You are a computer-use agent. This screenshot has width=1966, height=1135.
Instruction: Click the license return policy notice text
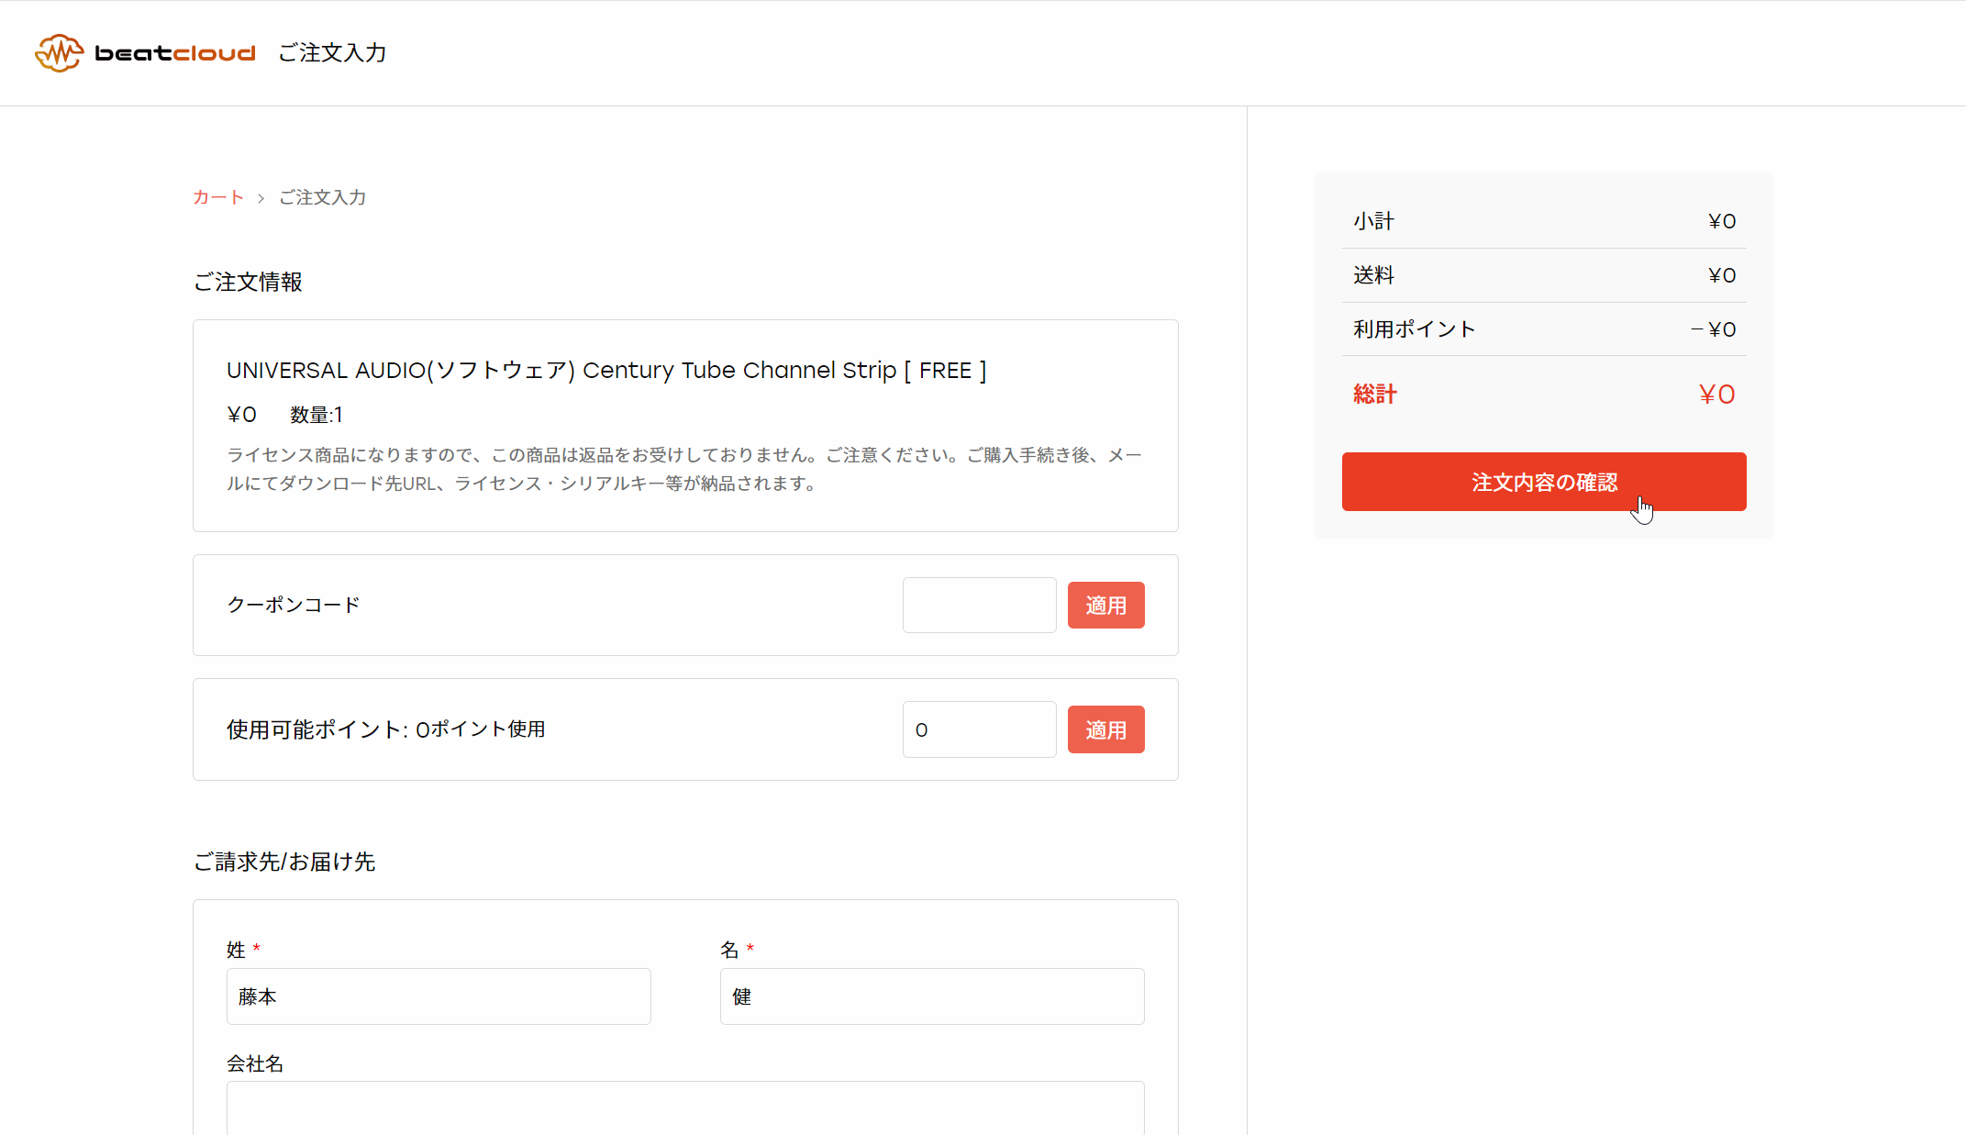pyautogui.click(x=684, y=469)
